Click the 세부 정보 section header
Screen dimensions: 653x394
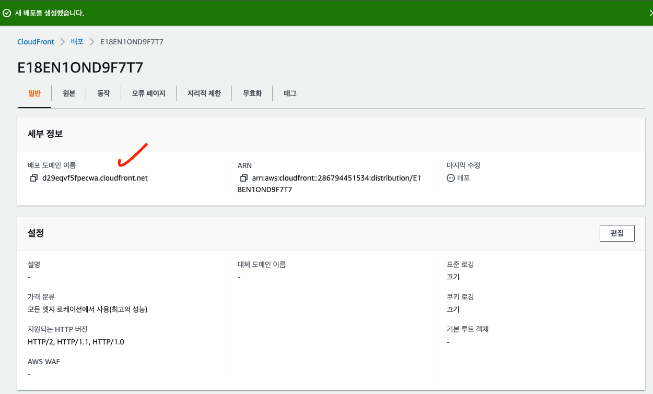[45, 134]
